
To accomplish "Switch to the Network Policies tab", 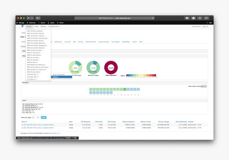I will 91,42.
